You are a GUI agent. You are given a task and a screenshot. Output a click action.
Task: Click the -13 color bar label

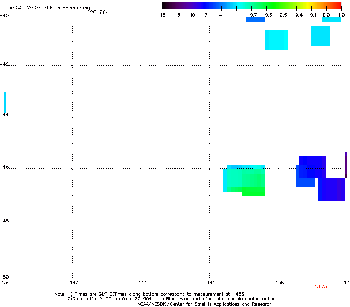click(175, 15)
